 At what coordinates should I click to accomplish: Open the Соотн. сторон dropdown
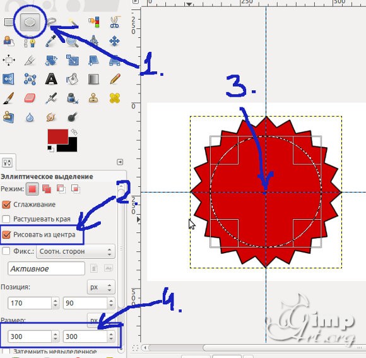pos(76,251)
